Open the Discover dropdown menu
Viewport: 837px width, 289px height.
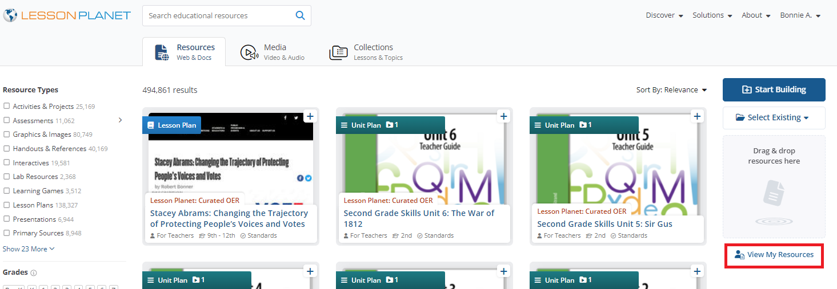(x=664, y=15)
